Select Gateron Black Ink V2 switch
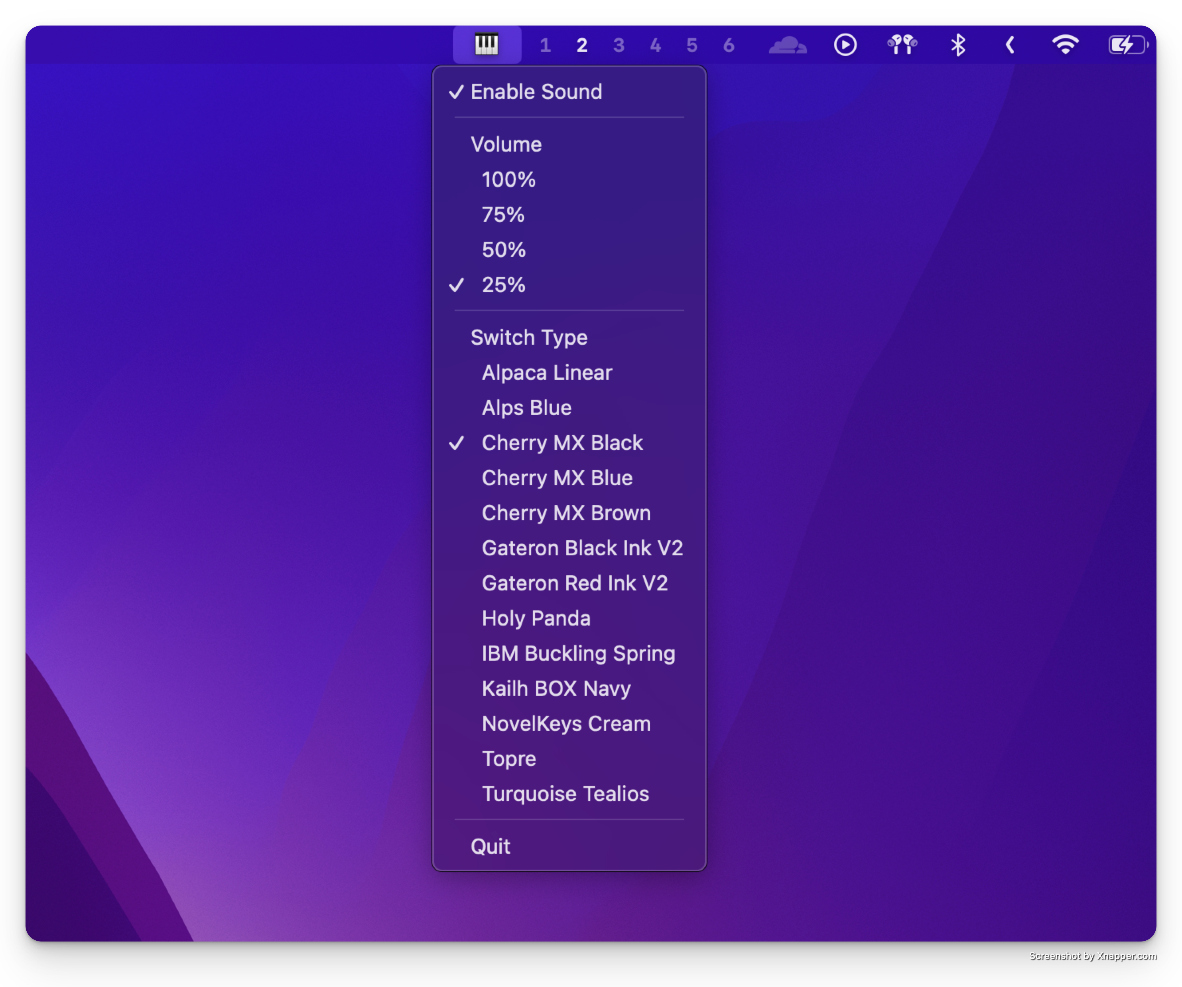 pyautogui.click(x=582, y=549)
